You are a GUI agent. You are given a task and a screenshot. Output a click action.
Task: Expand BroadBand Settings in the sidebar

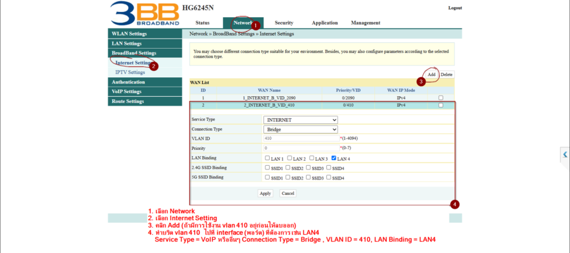coord(144,53)
